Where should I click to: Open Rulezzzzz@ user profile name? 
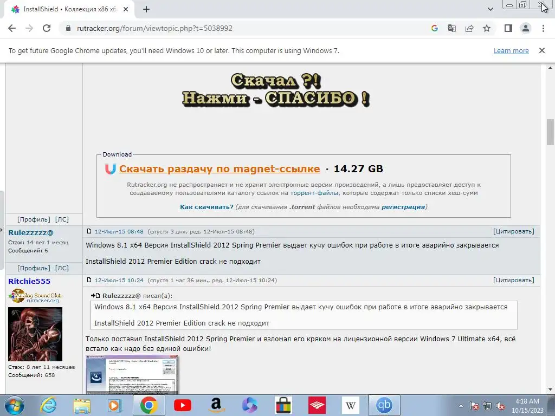click(31, 233)
